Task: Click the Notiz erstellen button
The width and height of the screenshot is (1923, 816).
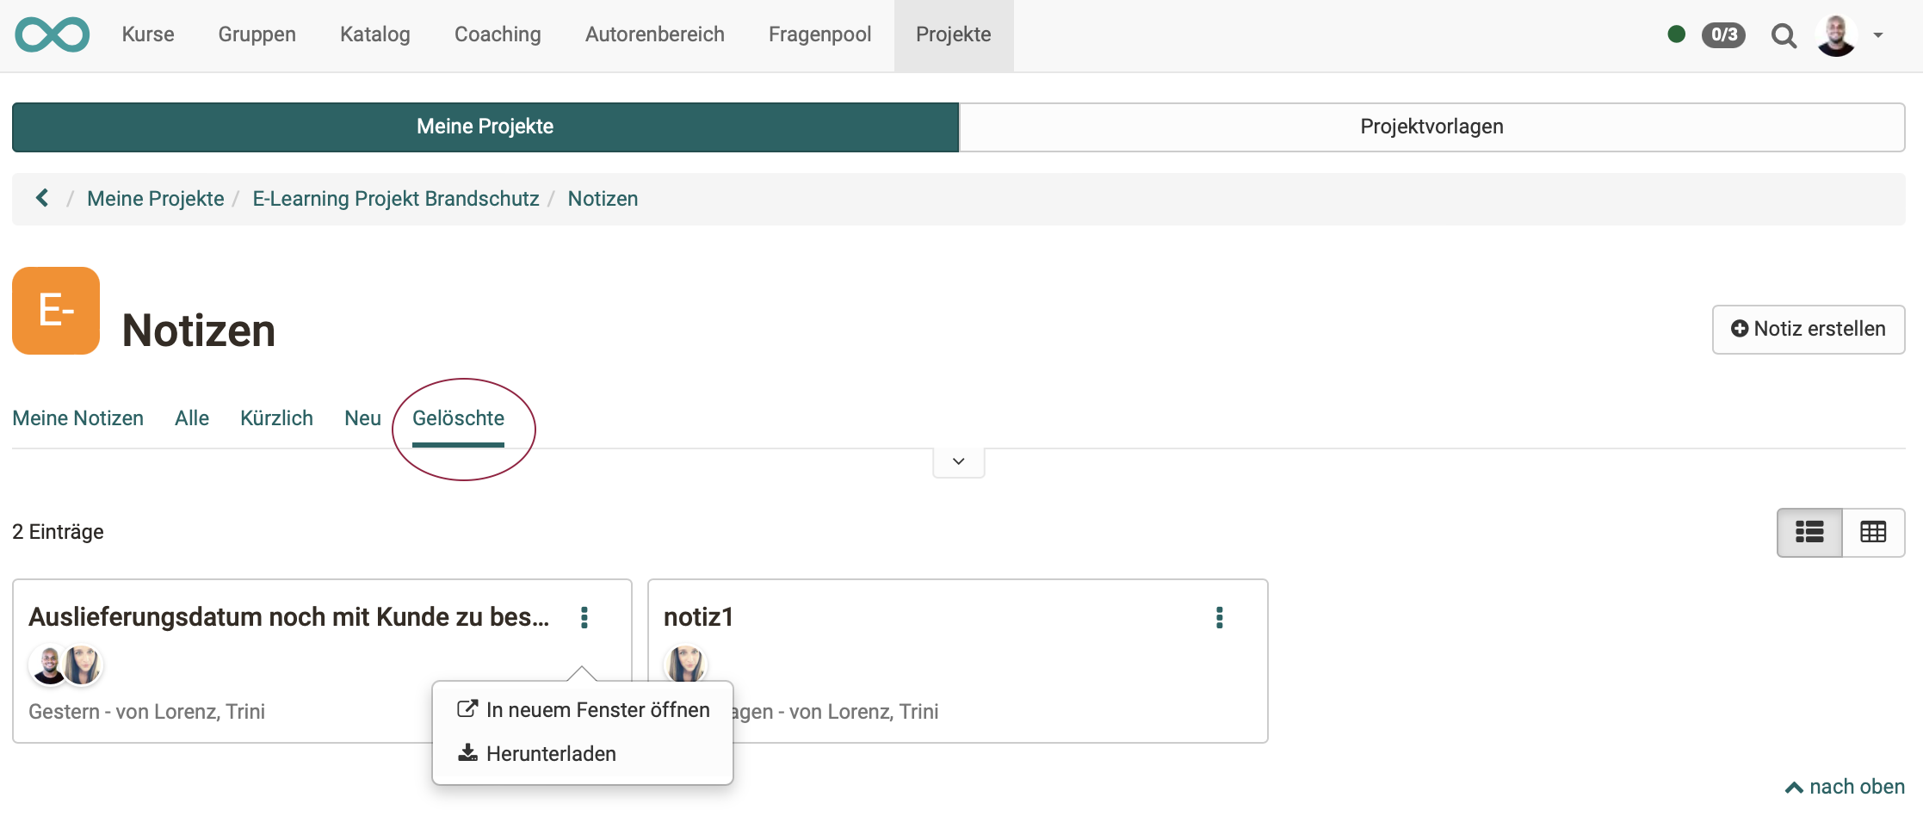Action: coord(1808,329)
